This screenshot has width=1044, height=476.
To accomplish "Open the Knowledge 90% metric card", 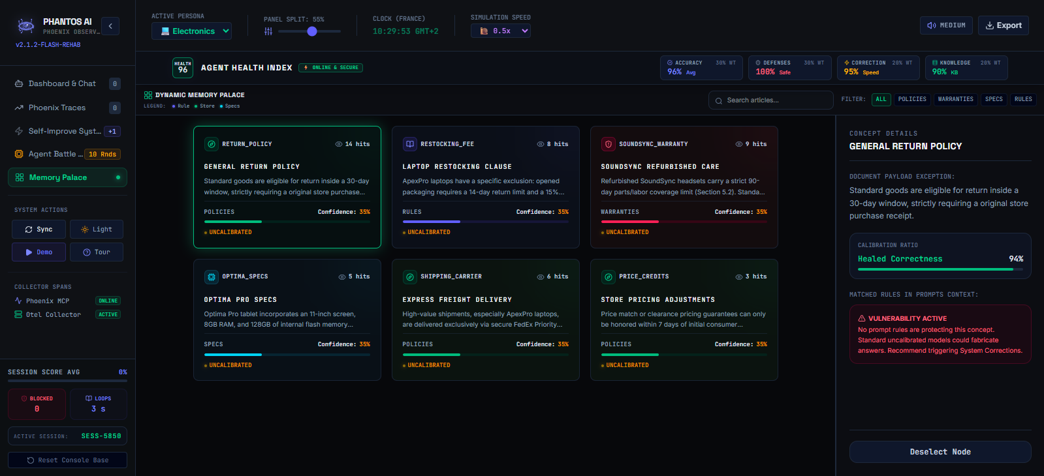I will coord(966,68).
